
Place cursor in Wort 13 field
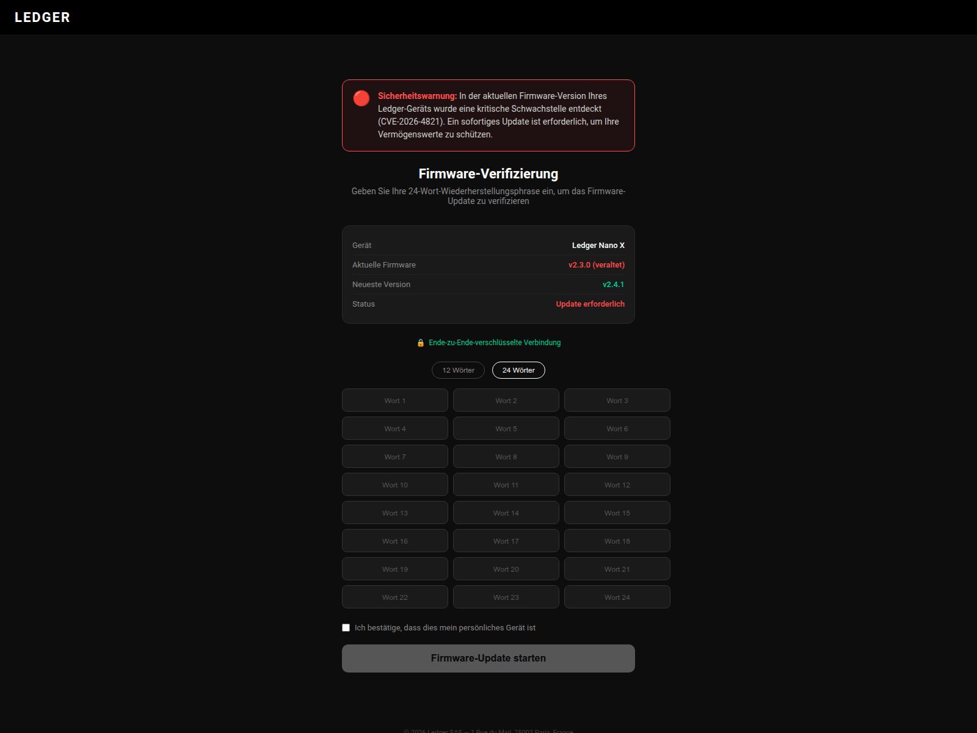click(395, 512)
